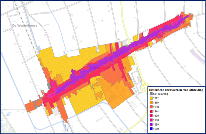Screen dimensions: 206x134
Task: Click the '1944' legend label
Action: click(x=156, y=111)
